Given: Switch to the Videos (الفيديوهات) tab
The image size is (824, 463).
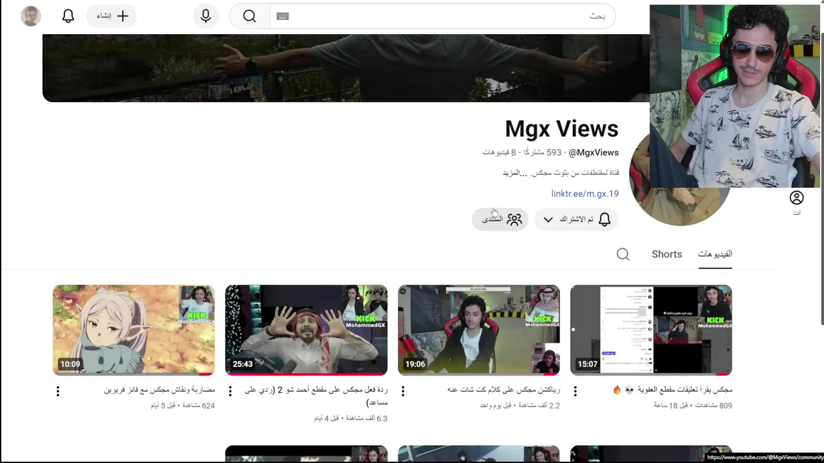Looking at the screenshot, I should click(x=715, y=254).
